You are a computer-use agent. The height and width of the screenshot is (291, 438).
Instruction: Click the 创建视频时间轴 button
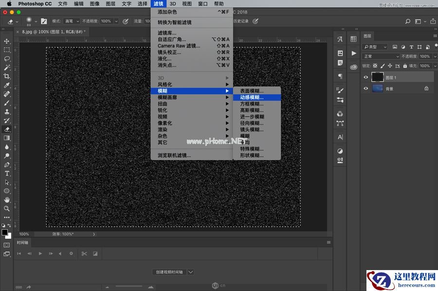[169, 272]
